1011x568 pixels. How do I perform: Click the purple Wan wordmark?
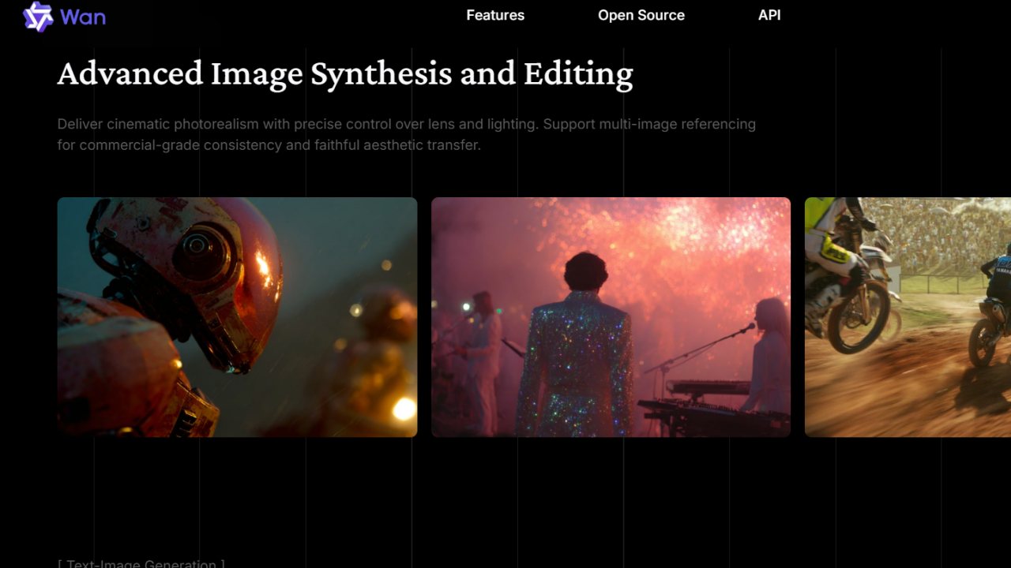[83, 17]
